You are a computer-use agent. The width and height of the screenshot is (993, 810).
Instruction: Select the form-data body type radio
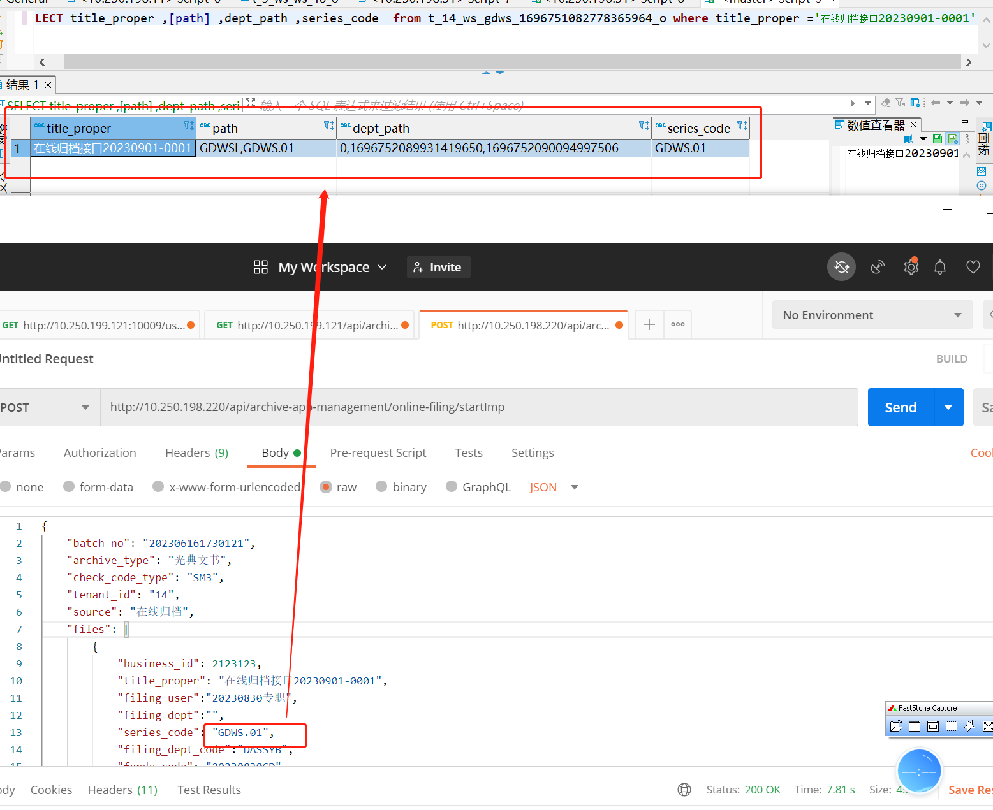pos(69,486)
